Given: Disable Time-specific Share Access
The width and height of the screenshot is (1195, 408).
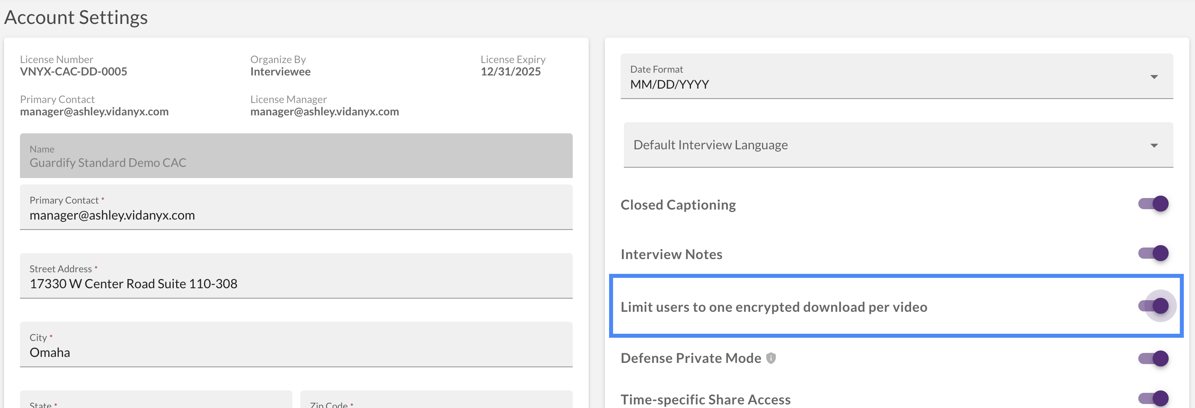Looking at the screenshot, I should [1155, 398].
